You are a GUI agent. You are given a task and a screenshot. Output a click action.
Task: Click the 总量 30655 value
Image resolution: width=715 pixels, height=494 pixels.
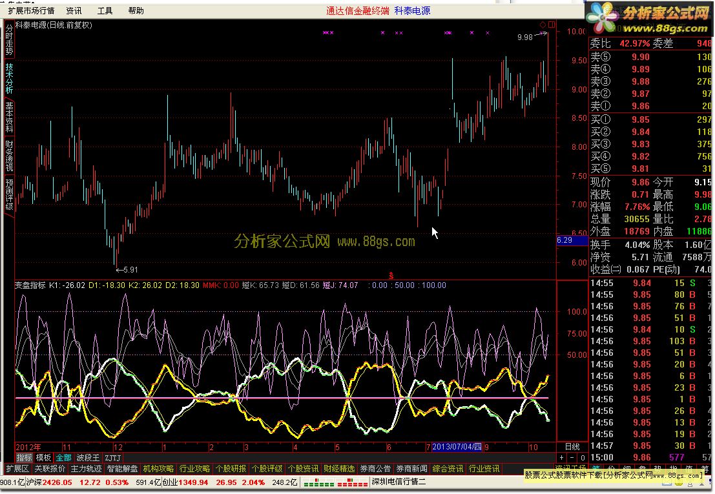[637, 219]
